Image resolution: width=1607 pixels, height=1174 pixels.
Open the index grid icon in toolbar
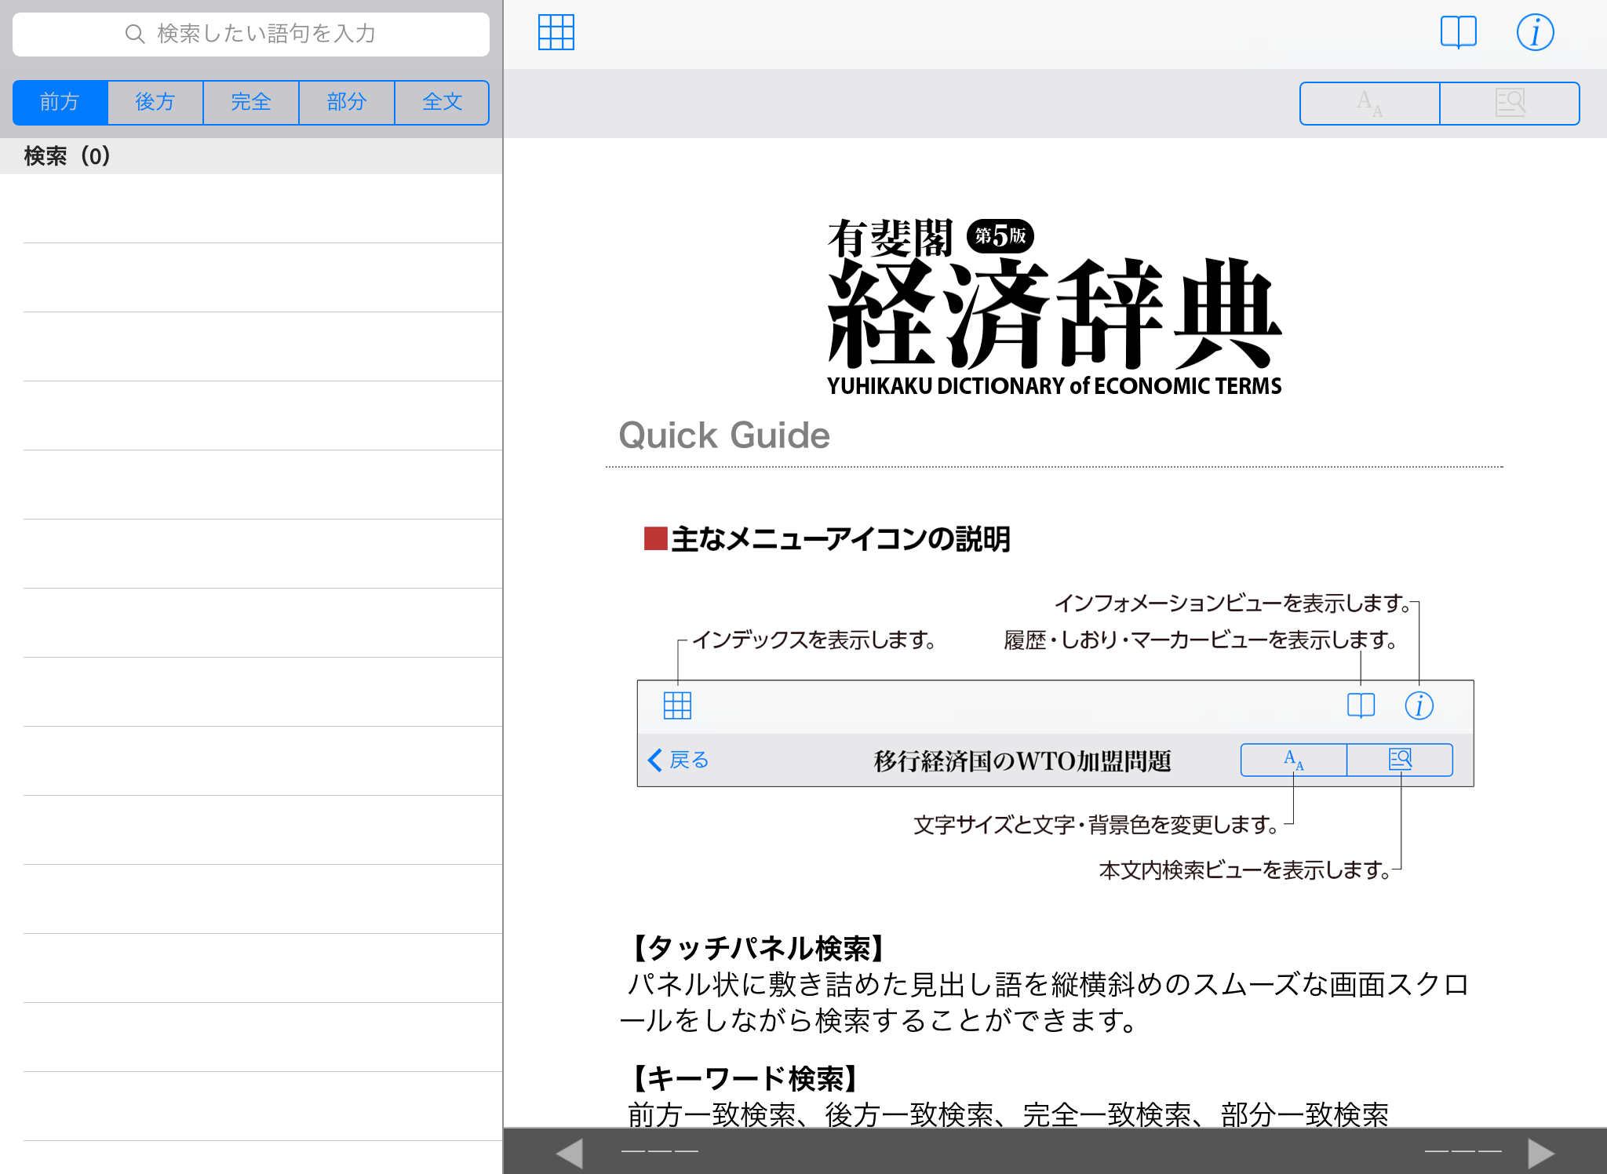(556, 33)
